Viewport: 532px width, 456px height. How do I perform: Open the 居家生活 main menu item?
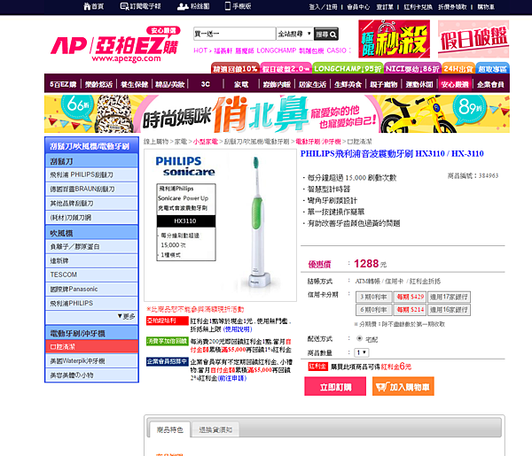pos(312,84)
